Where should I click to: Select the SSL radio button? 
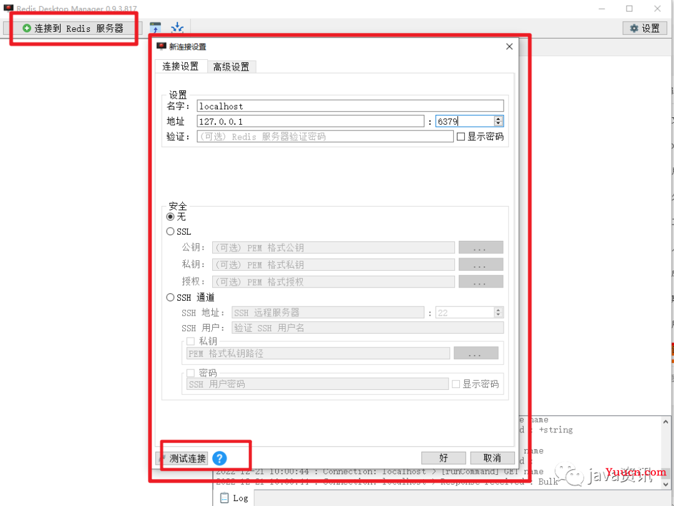(170, 231)
